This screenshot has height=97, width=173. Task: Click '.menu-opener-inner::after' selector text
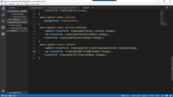pos(56,44)
